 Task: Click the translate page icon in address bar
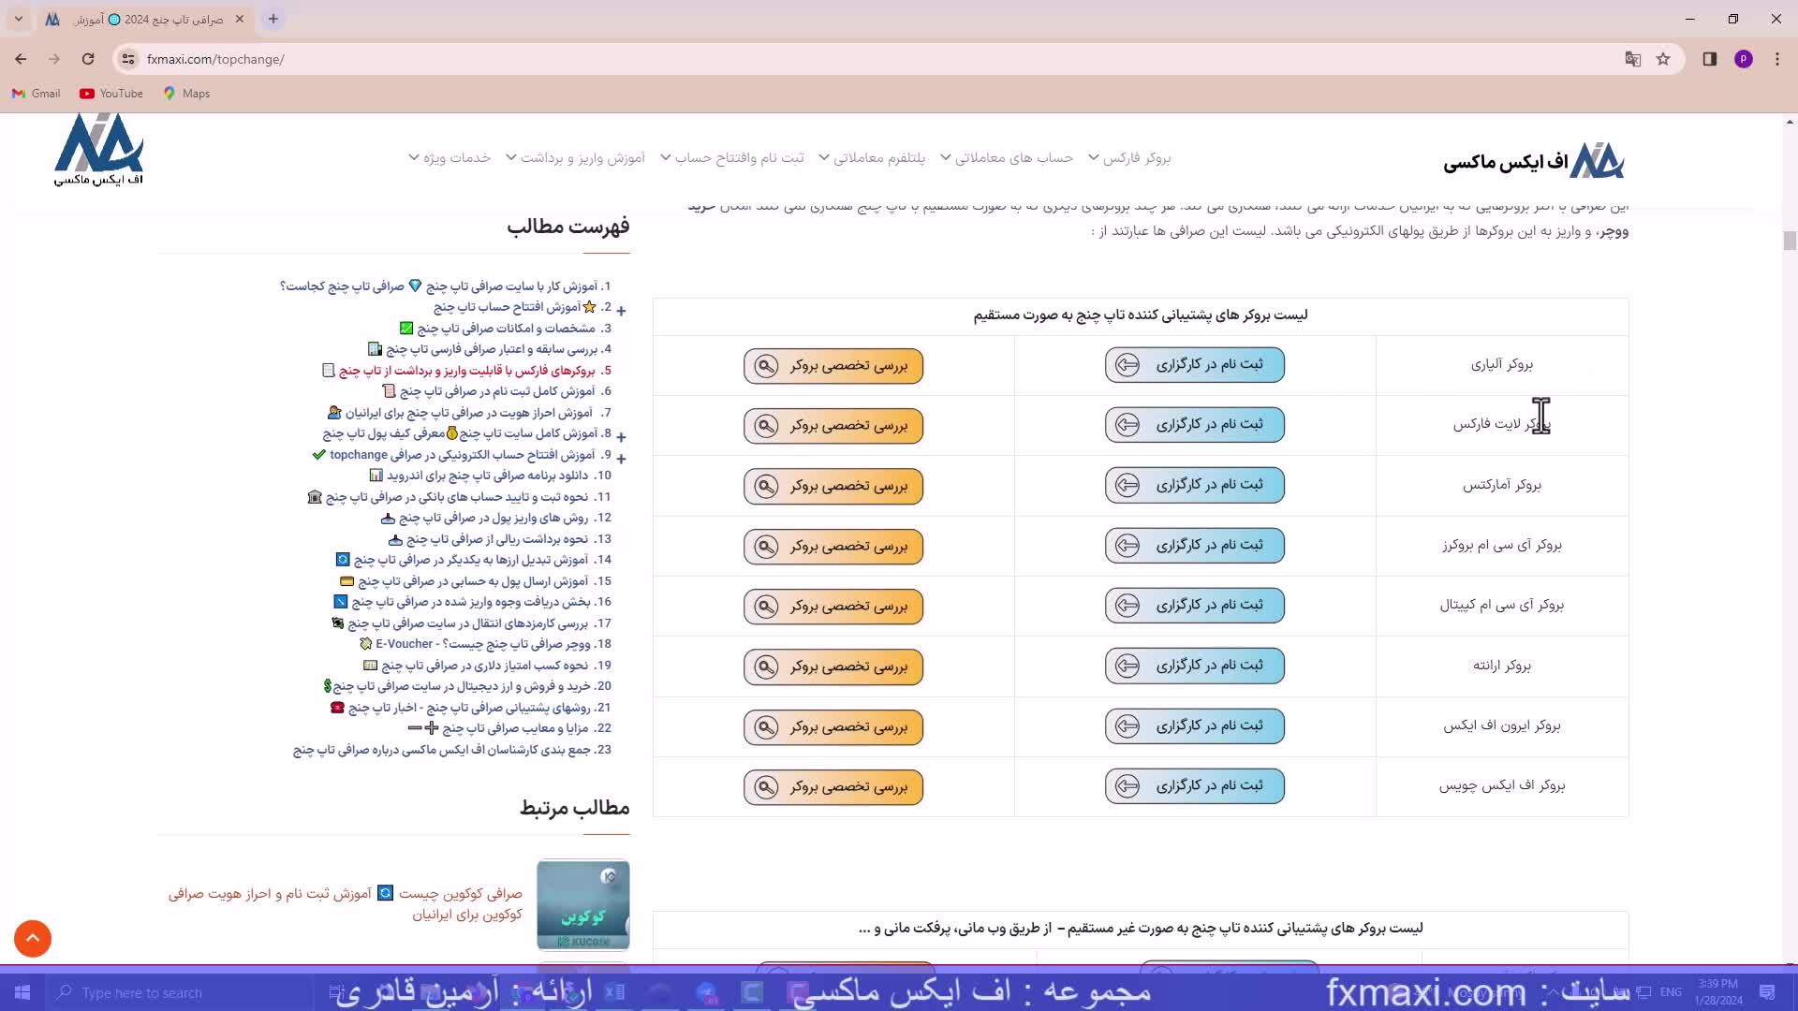[1633, 59]
